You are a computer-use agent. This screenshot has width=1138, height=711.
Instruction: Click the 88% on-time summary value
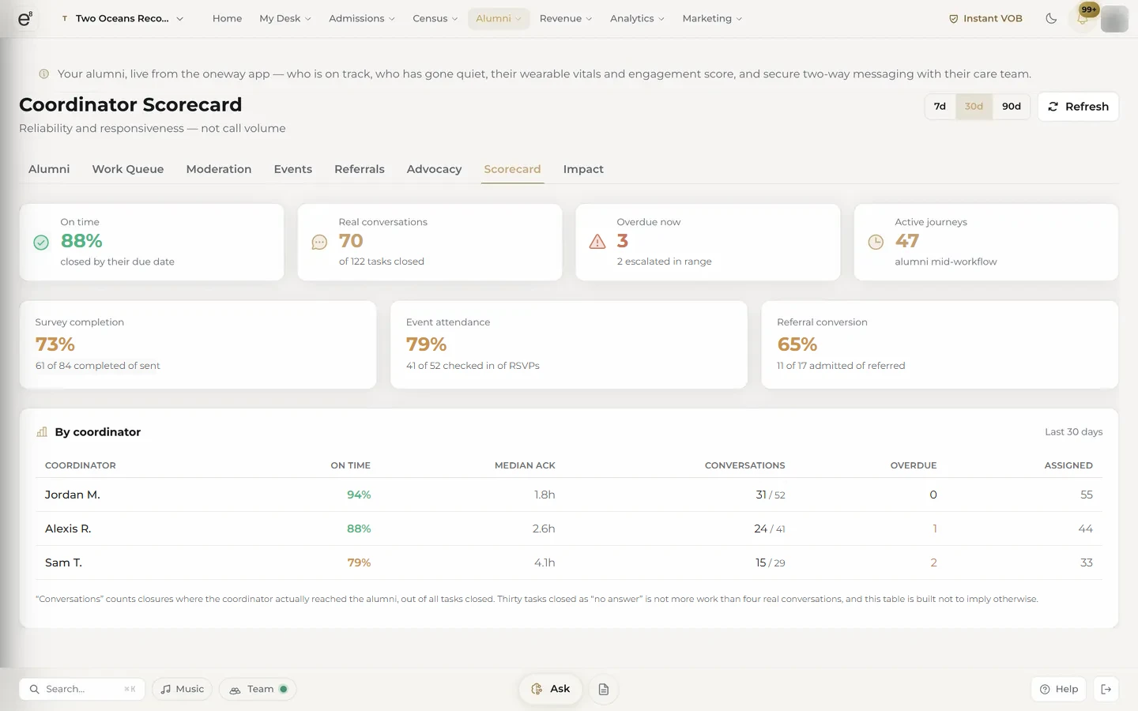click(81, 241)
